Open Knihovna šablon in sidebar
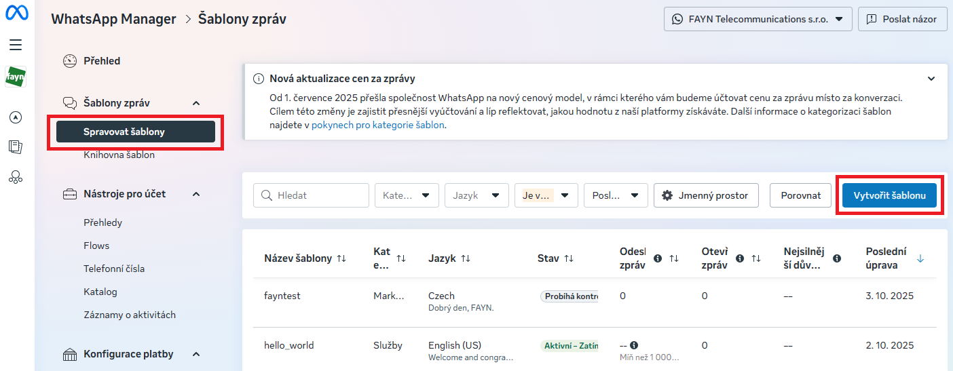Viewport: 953px width, 371px height. pyautogui.click(x=119, y=155)
